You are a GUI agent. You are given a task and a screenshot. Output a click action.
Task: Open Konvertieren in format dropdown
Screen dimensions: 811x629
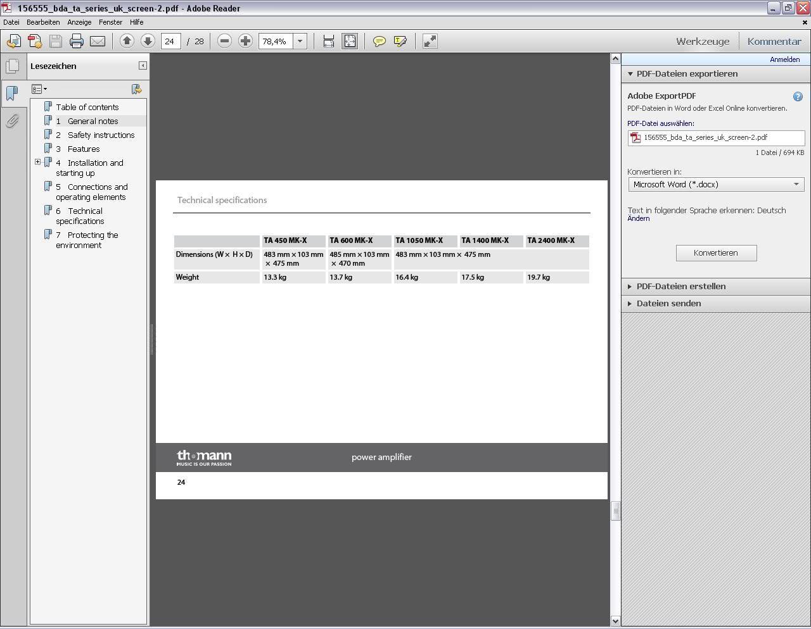(716, 185)
